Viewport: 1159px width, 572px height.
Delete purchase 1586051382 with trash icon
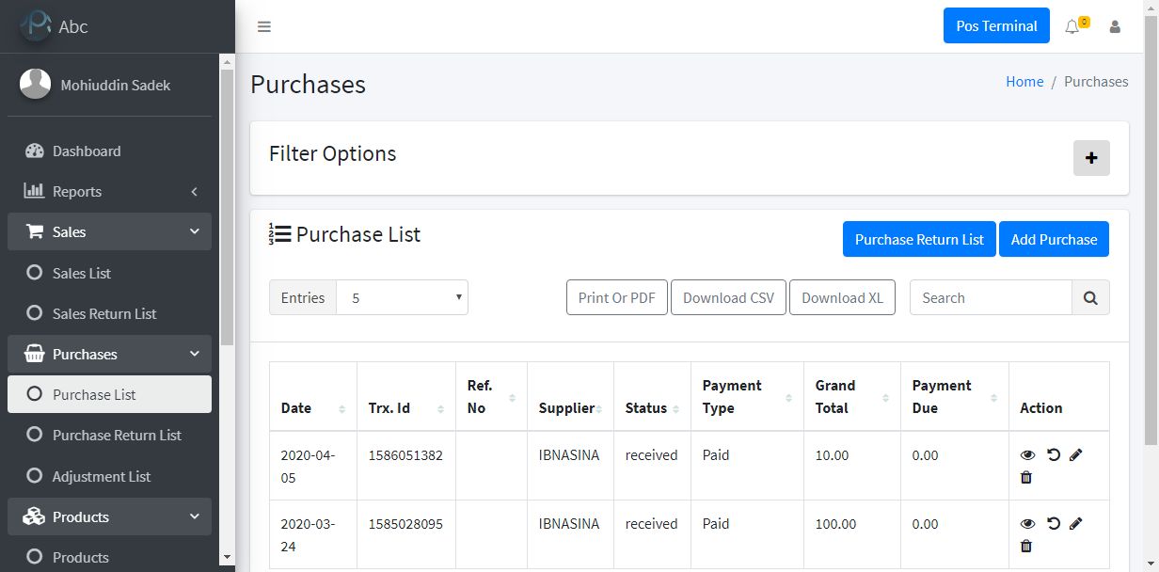pyautogui.click(x=1026, y=477)
